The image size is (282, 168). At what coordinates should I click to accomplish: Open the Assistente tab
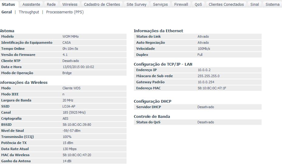point(31,4)
